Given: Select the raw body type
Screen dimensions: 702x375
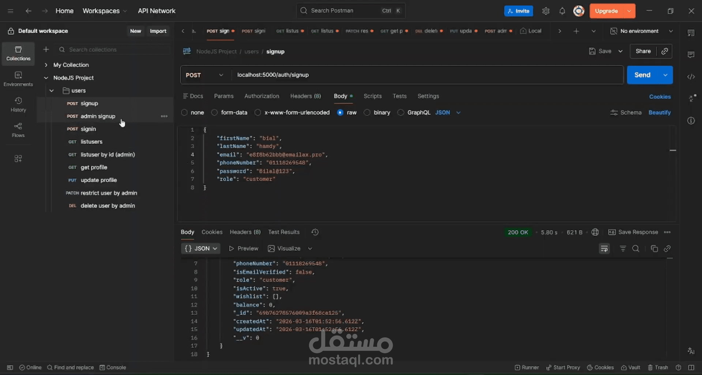Looking at the screenshot, I should (340, 113).
